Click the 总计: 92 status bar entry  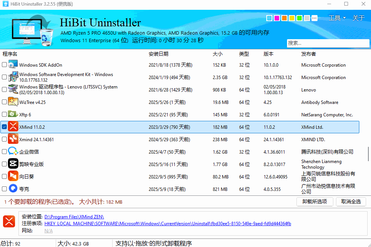click(11, 244)
